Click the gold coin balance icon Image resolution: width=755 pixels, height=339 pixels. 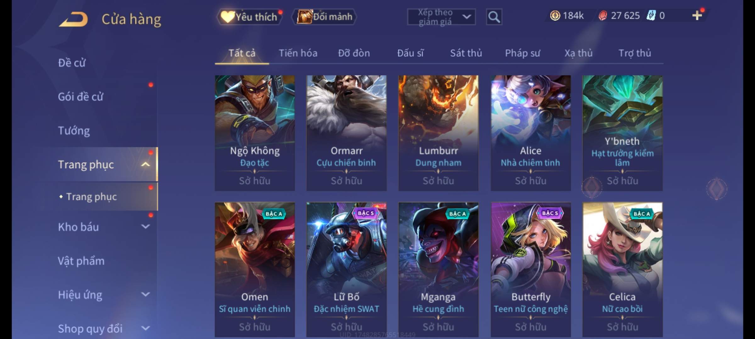coord(555,15)
